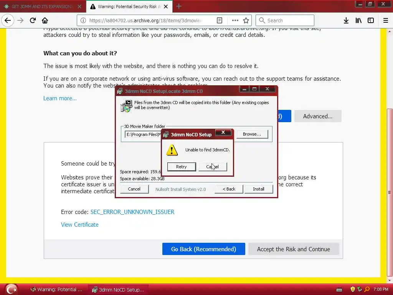Click the 3D Movie Maker folder path field

tap(144, 134)
